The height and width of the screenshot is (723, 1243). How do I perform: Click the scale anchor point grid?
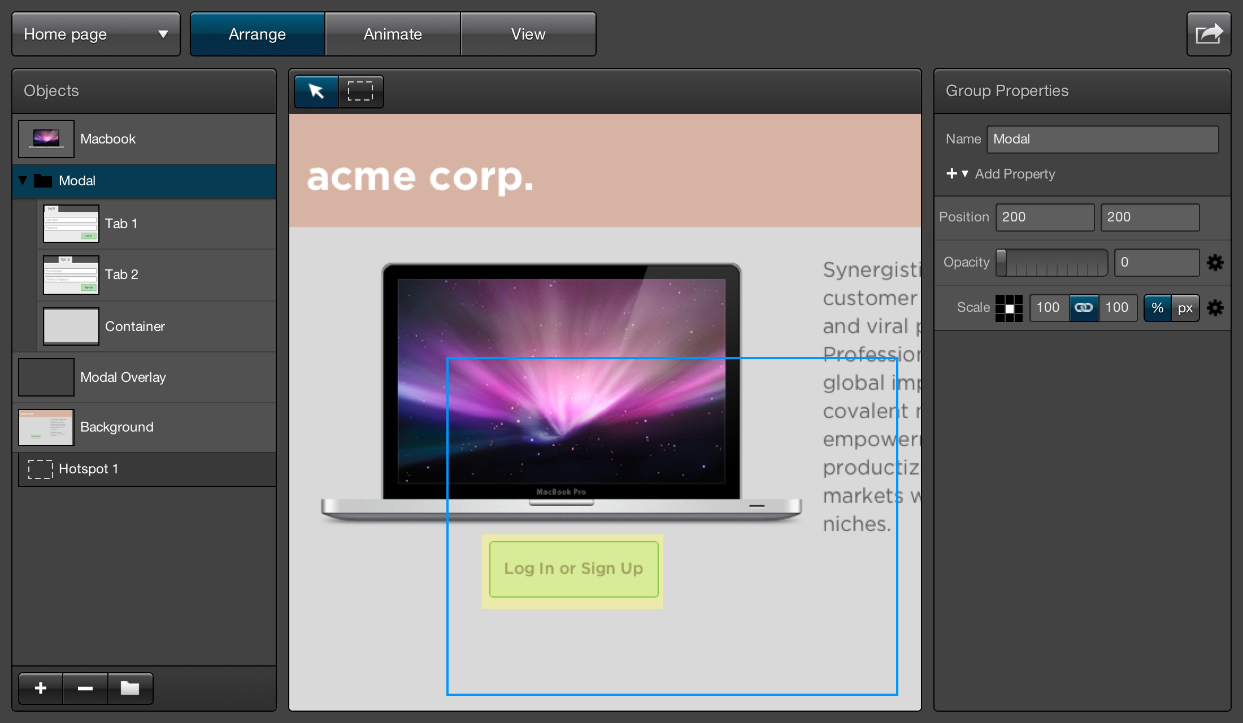point(1009,308)
